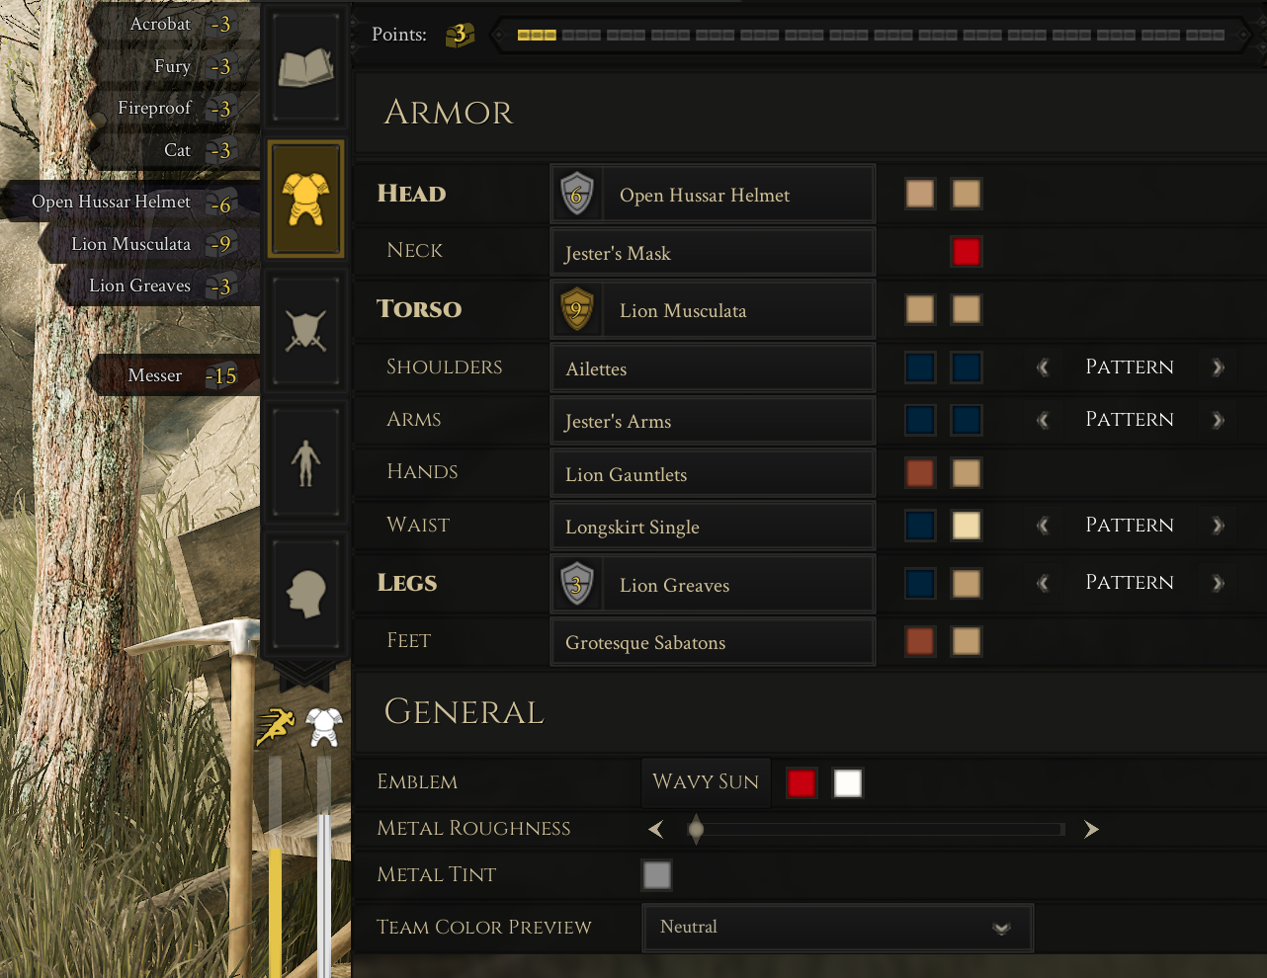Pick the red Neck color swatch
The image size is (1267, 978).
(966, 252)
